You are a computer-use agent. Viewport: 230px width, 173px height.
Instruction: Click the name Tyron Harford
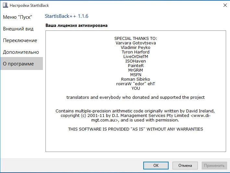135,52
